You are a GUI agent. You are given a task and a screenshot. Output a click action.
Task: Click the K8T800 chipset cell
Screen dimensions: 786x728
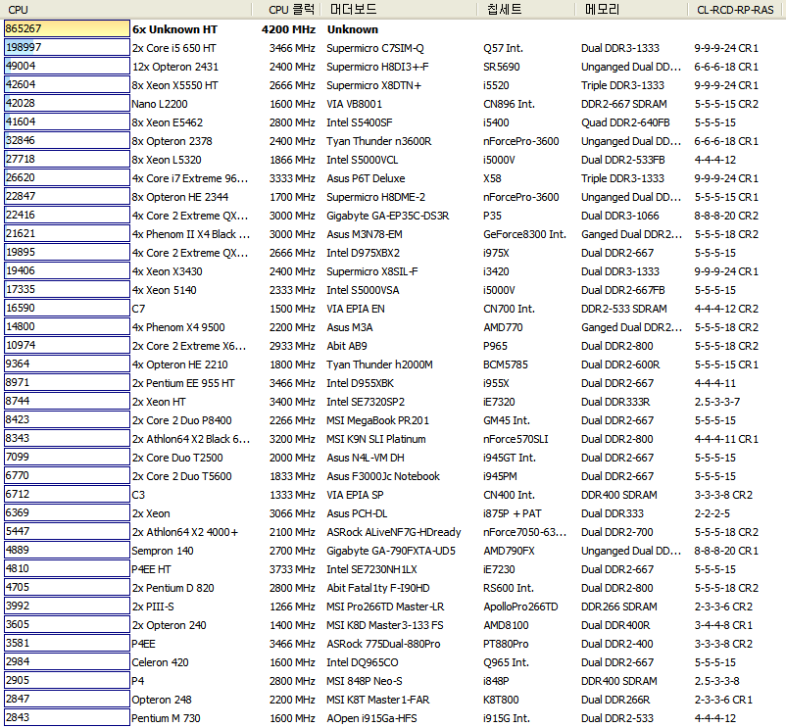[x=501, y=700]
